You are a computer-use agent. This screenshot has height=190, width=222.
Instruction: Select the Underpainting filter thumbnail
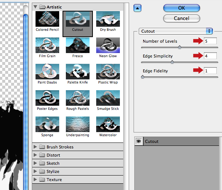coord(78,124)
